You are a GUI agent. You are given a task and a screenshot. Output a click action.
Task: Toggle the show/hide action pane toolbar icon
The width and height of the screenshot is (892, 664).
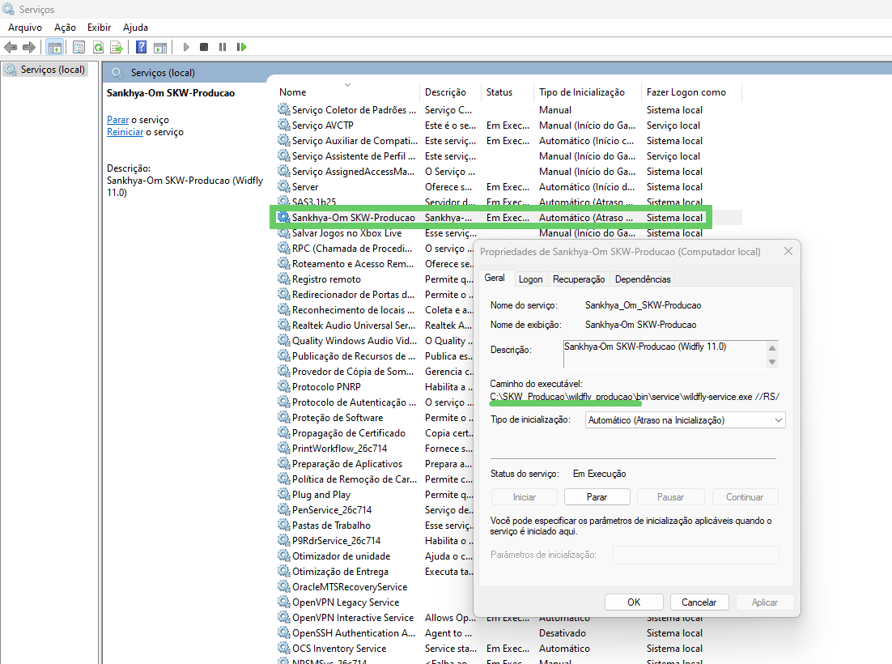[x=160, y=47]
